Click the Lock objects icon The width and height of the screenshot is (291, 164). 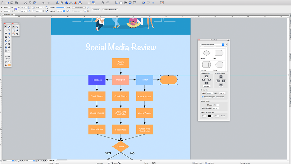[x=103, y=3]
